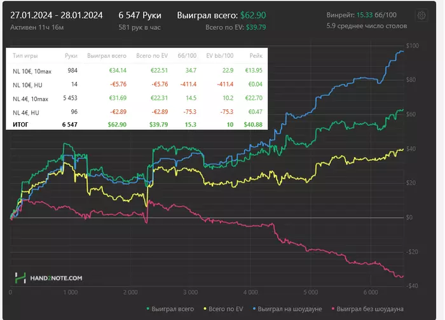
Task: Click the pink Выиграл без шоудауна color dot
Action: click(333, 309)
